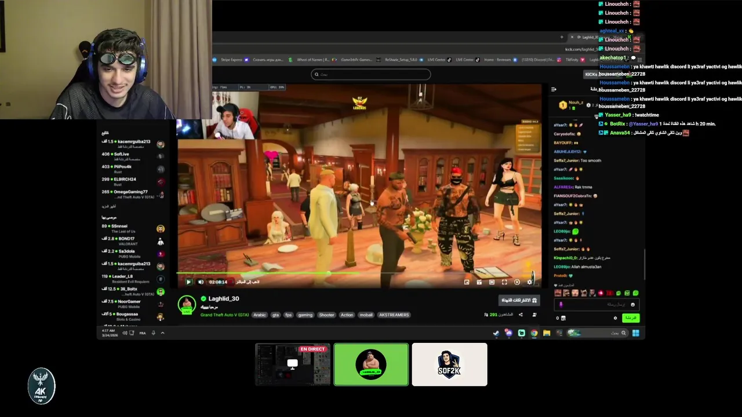Open SofLive channel in sidebar
Viewport: 742px width, 417px height.
click(133, 156)
